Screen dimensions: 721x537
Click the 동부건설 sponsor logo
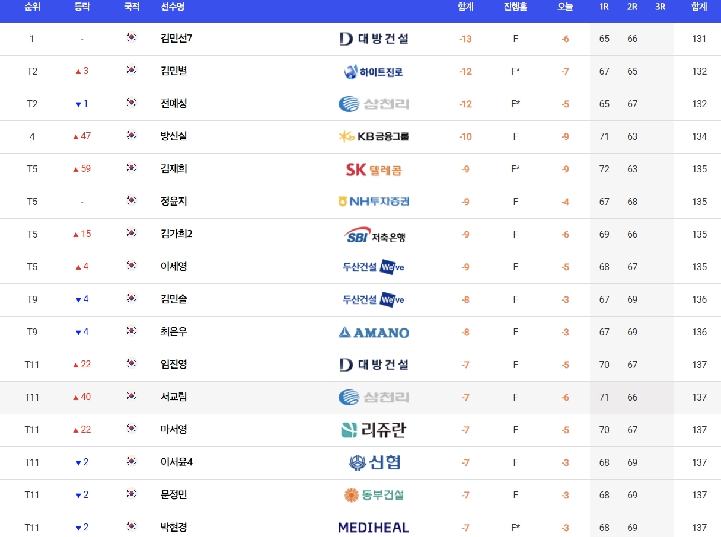point(374,495)
